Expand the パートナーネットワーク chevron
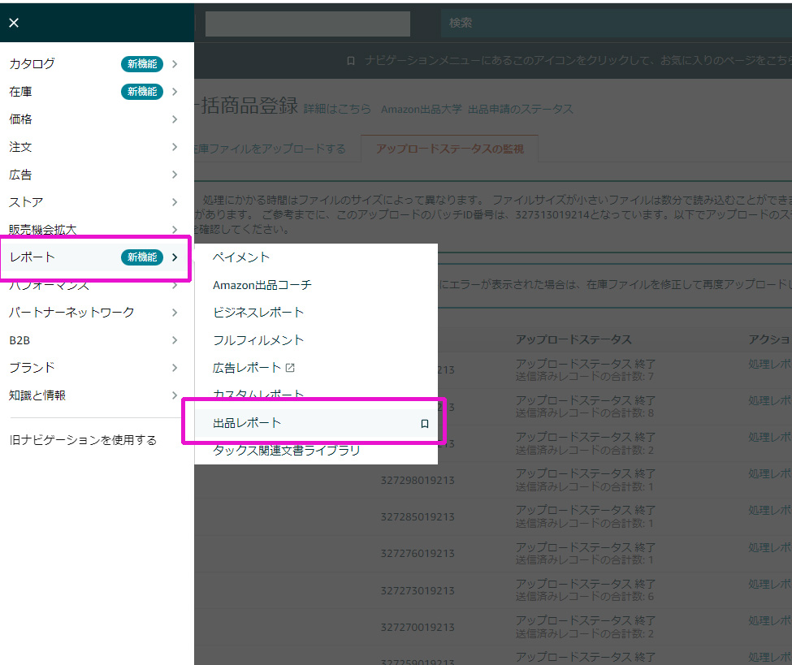 click(x=175, y=313)
